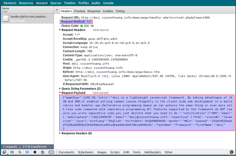Click the 'Content-Length: 789' header
Image resolution: width=236 pixels, height=156 pixels.
click(x=77, y=51)
